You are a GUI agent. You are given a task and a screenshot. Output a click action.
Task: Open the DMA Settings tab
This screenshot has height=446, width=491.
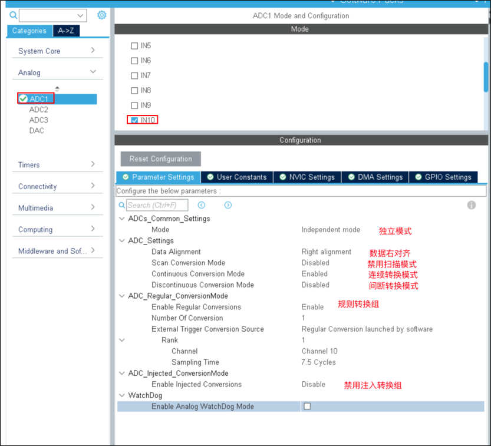coord(375,177)
